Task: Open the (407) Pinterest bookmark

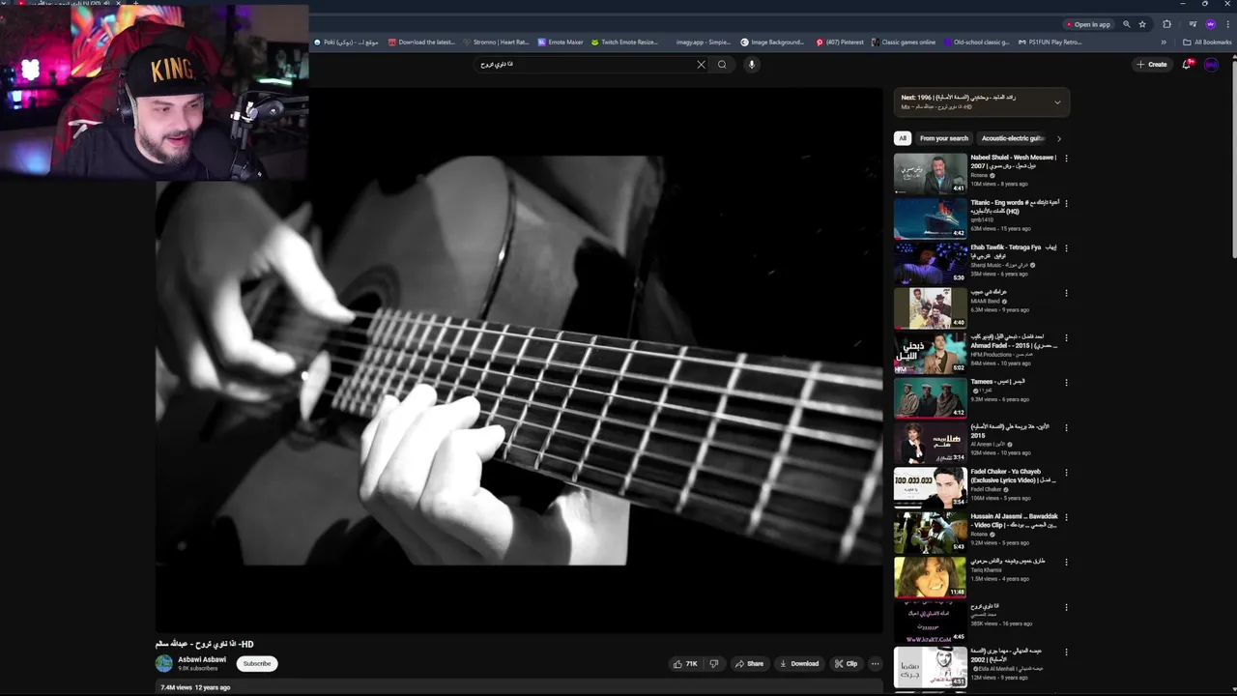Action: pos(840,43)
